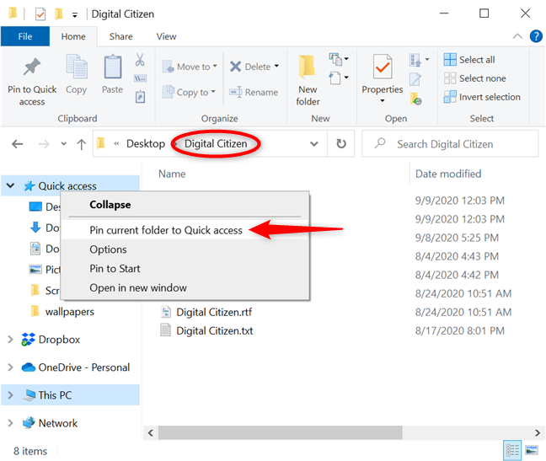This screenshot has width=546, height=461.
Task: Expand the Dropbox tree node
Action: tap(10, 339)
